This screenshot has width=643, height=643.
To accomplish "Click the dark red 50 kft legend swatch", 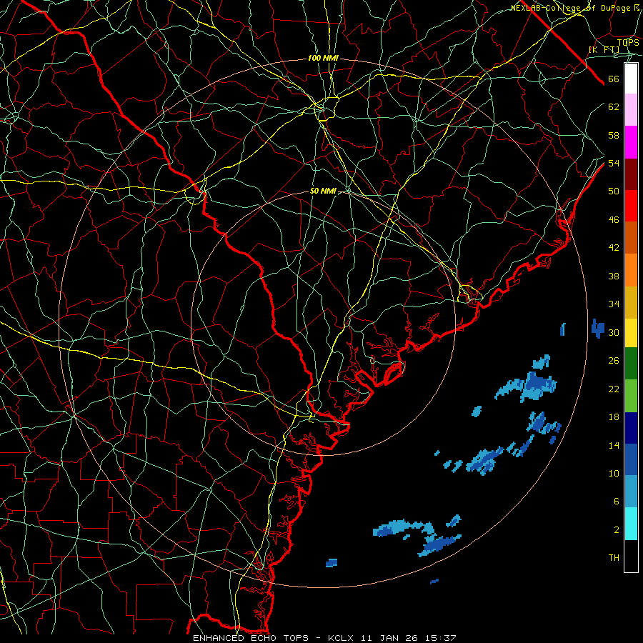I will (631, 174).
